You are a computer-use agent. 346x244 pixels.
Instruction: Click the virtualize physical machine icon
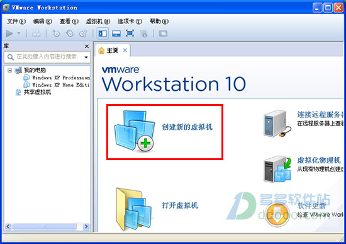[277, 169]
